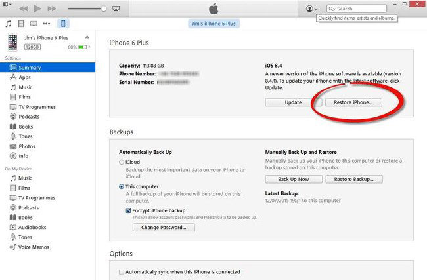Open the Films library icon in toolbar
The height and width of the screenshot is (280, 427).
21,24
